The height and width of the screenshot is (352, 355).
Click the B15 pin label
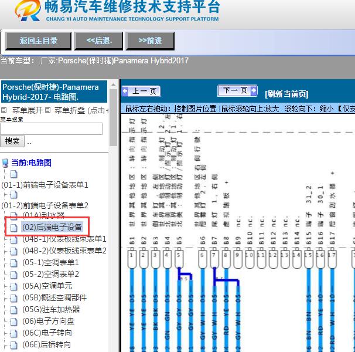point(308,238)
